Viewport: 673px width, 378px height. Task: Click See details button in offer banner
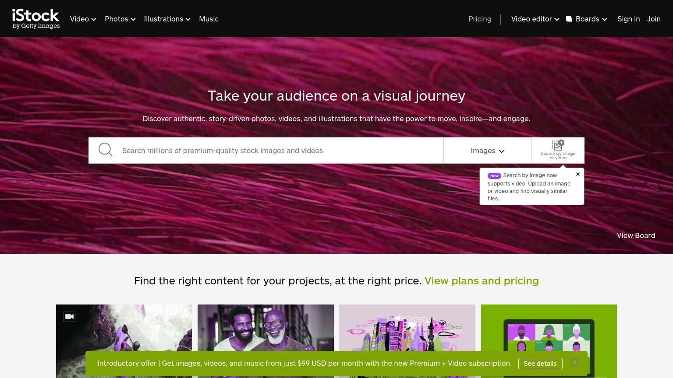[x=540, y=364]
